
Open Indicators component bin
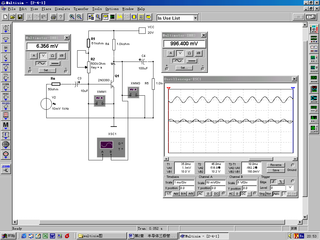coord(6,116)
